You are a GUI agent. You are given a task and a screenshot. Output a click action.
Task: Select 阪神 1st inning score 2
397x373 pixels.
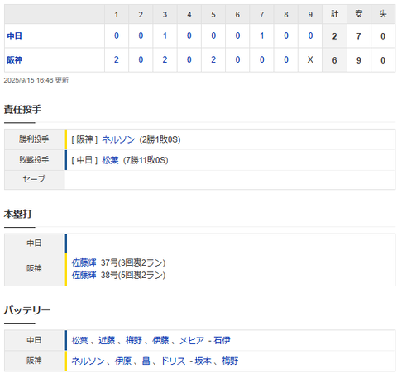click(117, 59)
